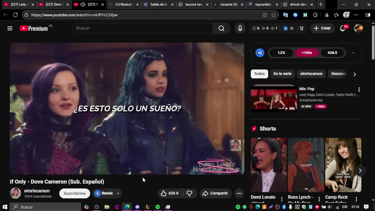
Task: Open the notifications bell
Action: coord(343,28)
